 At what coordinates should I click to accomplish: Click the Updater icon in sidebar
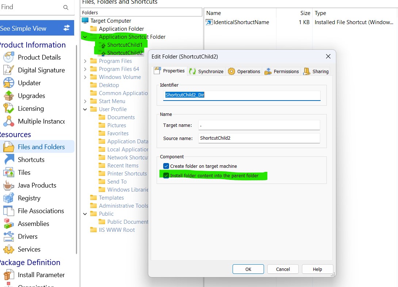click(8, 83)
